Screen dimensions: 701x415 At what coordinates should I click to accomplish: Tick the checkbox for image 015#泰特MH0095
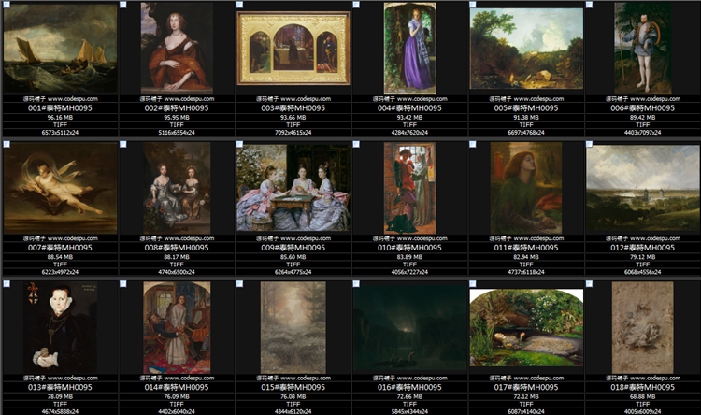point(239,283)
